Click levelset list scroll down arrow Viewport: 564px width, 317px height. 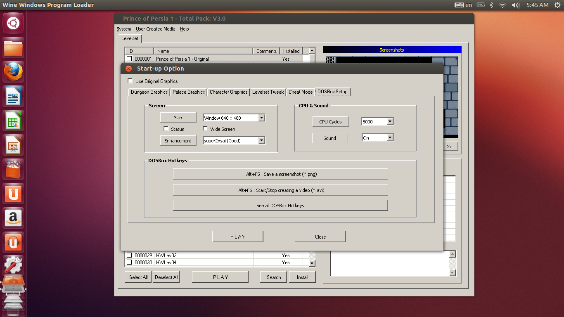[312, 263]
